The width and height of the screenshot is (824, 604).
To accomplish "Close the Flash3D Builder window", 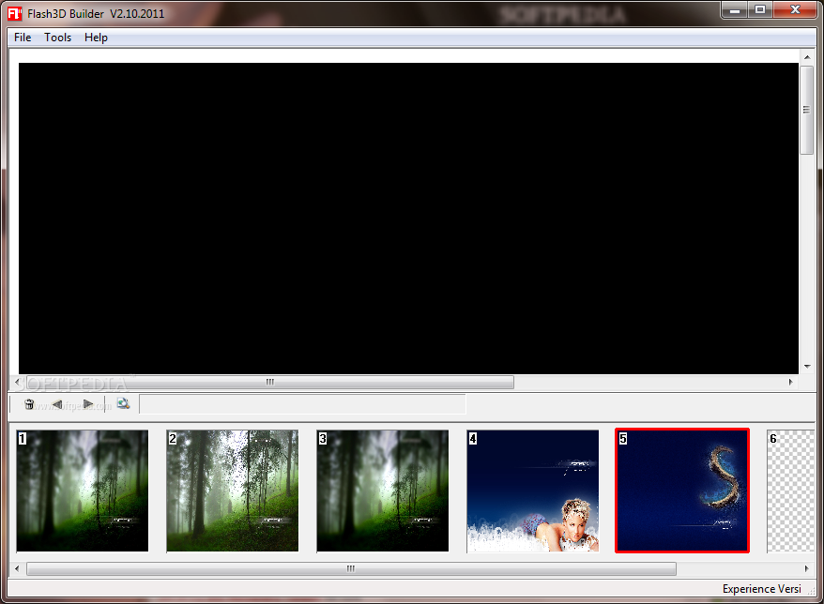I will (795, 10).
